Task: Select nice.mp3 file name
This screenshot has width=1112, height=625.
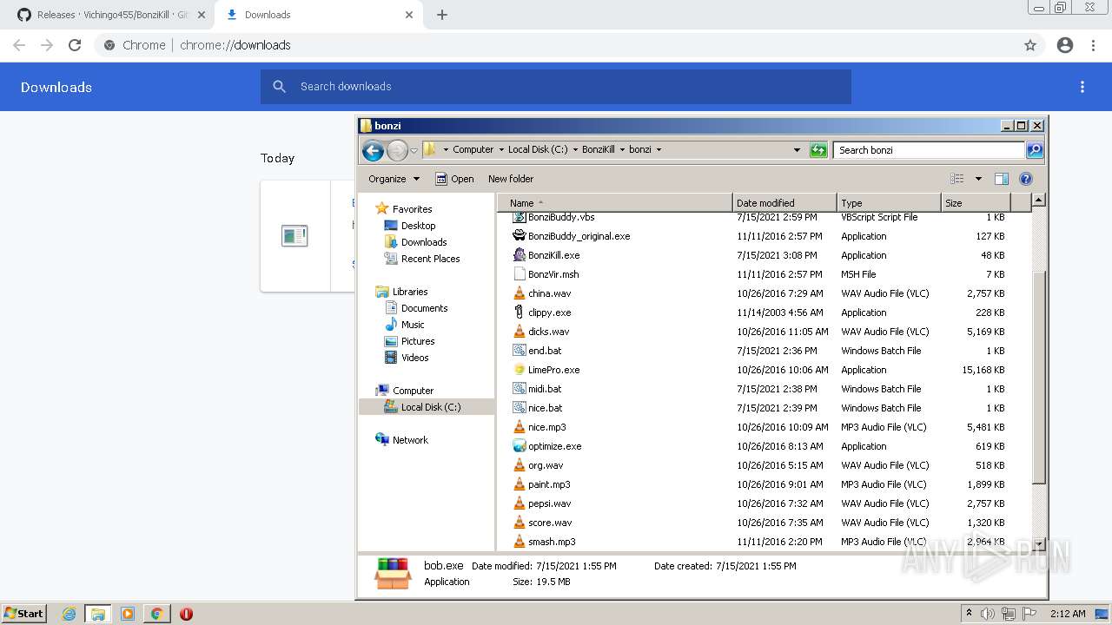Action: pyautogui.click(x=546, y=427)
